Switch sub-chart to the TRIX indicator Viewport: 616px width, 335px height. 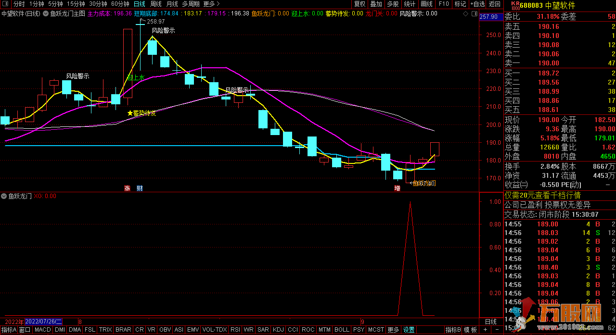coord(105,330)
